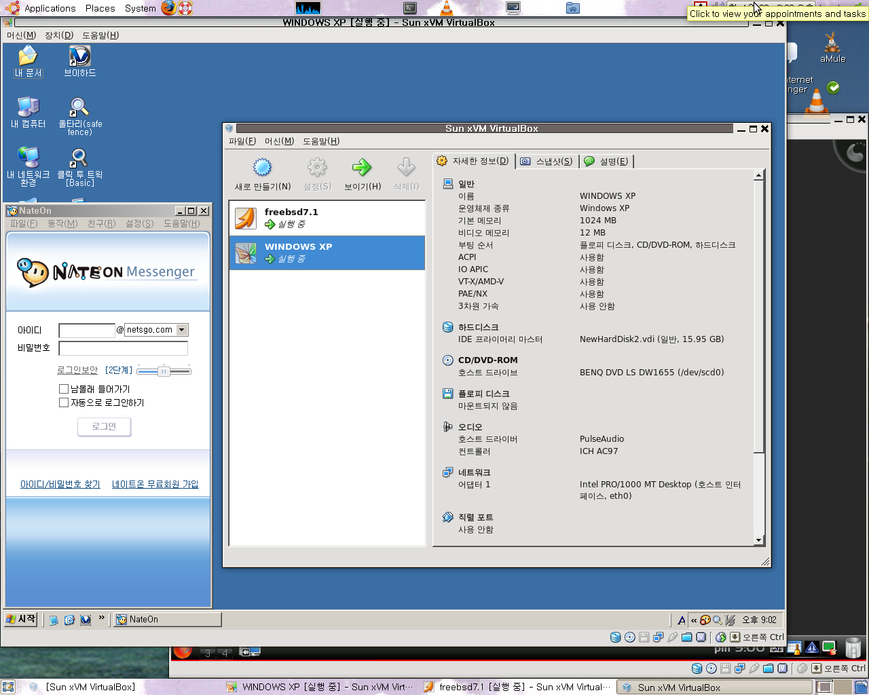Screen dimensions: 869x695
Task: Click the GNOME show desktop button
Action: (7, 687)
